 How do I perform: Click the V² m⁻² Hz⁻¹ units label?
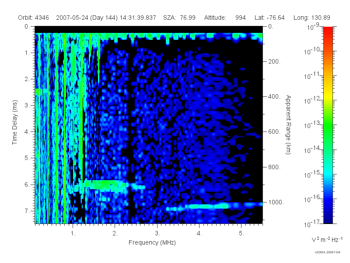point(327,239)
